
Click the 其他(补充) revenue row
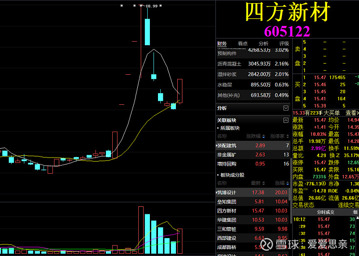[x=253, y=95]
